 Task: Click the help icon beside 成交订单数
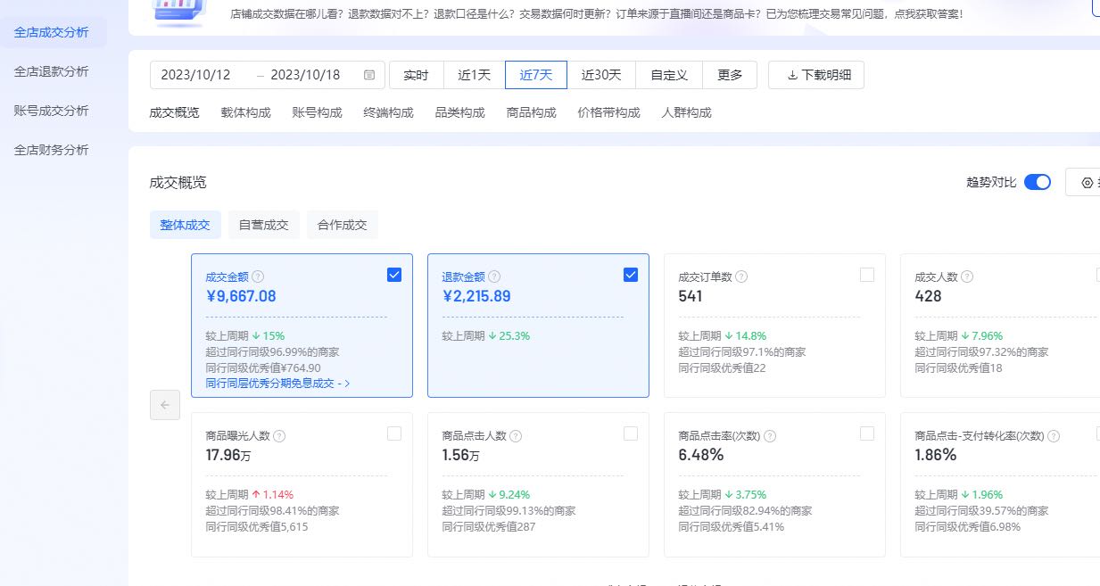(741, 277)
